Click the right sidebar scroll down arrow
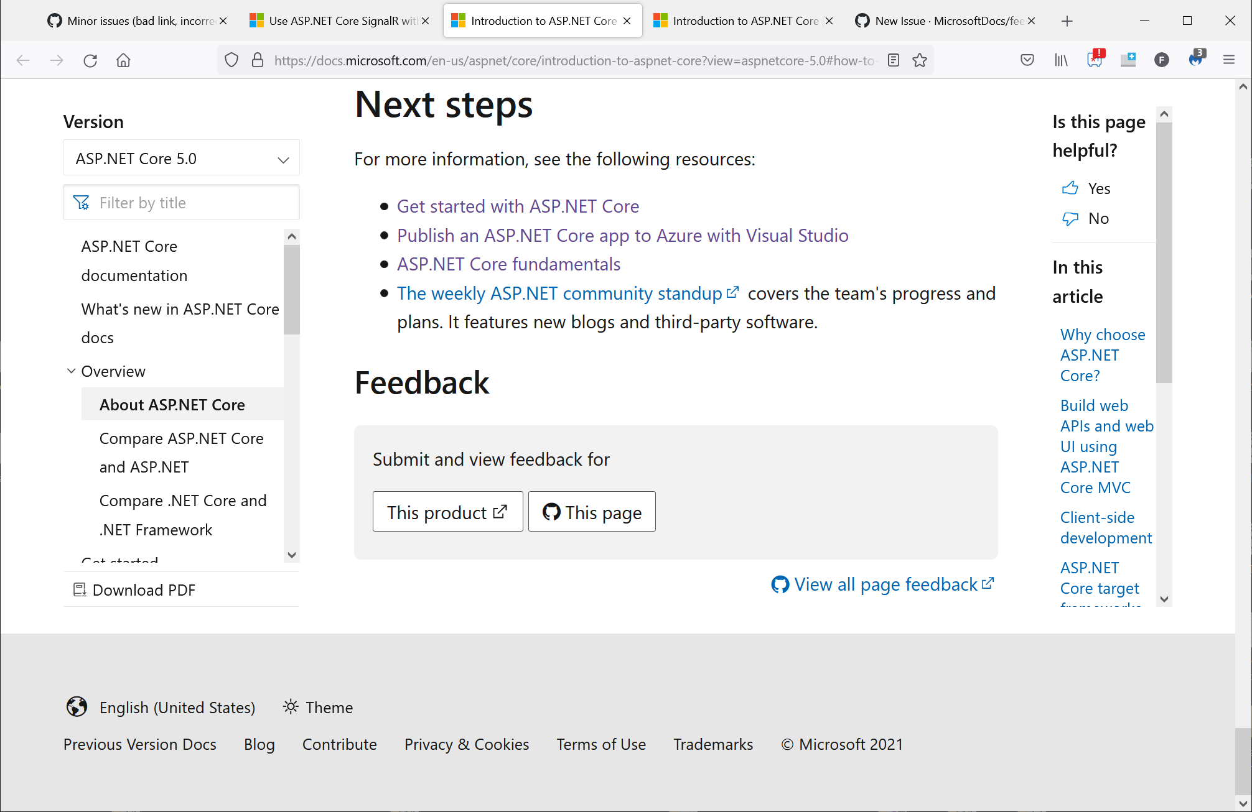 (1164, 599)
